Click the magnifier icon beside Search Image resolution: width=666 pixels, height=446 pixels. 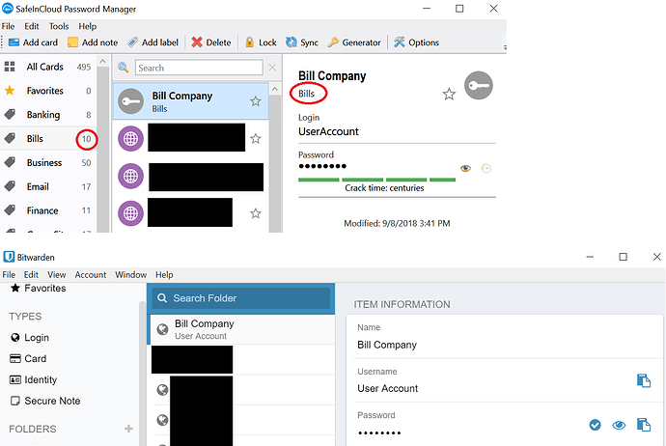[x=124, y=68]
